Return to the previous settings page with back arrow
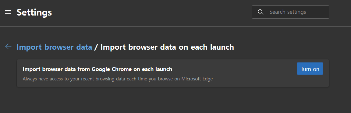Image resolution: width=351 pixels, height=113 pixels. click(x=8, y=47)
